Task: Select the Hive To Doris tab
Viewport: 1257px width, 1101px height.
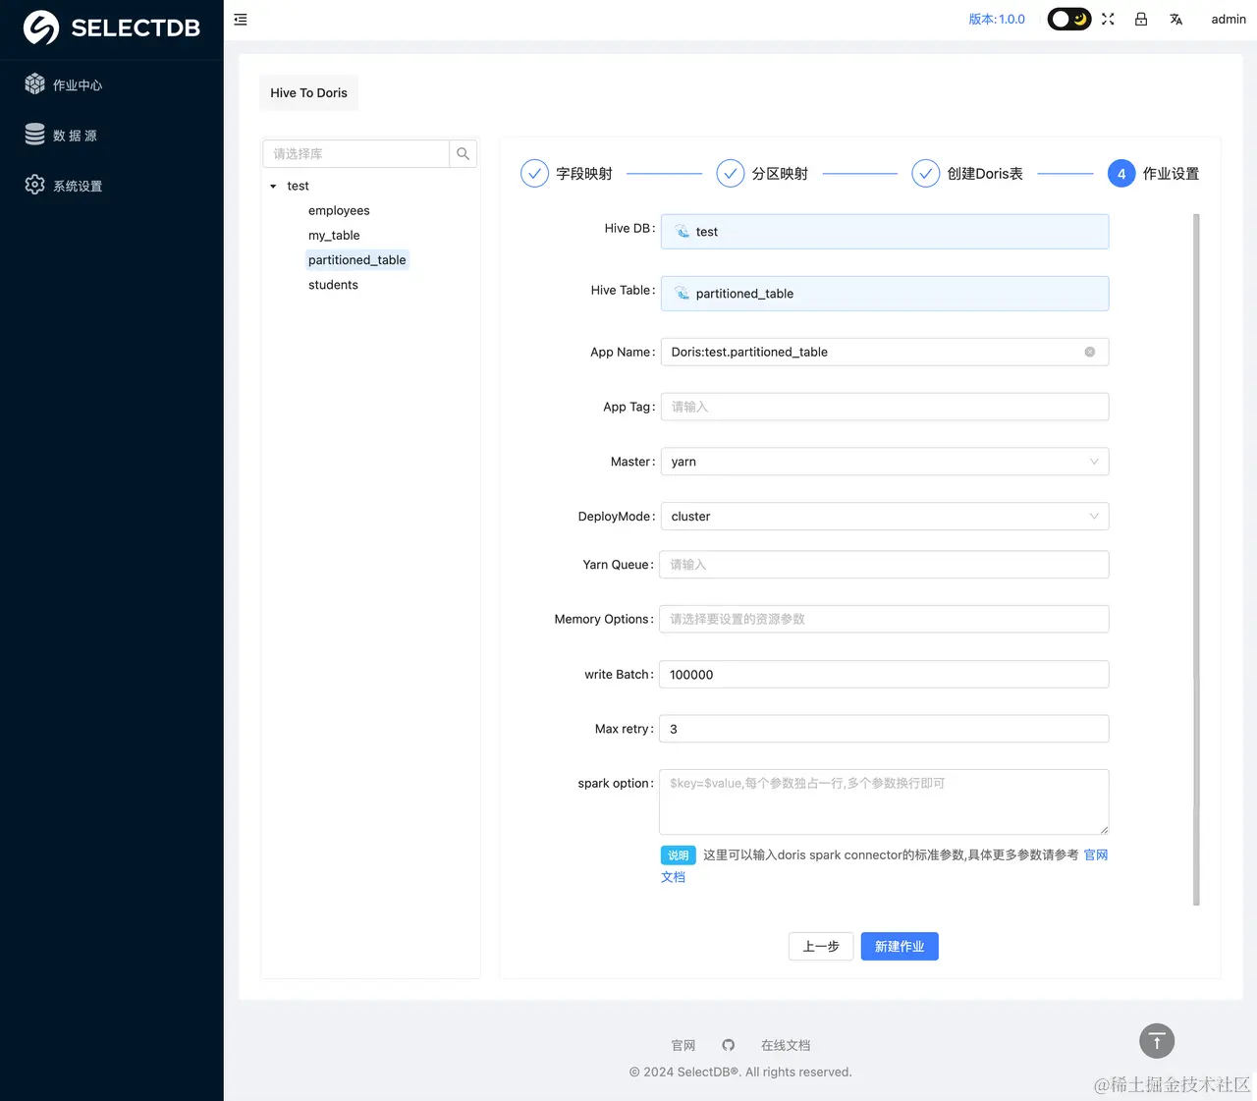Action: coord(308,93)
